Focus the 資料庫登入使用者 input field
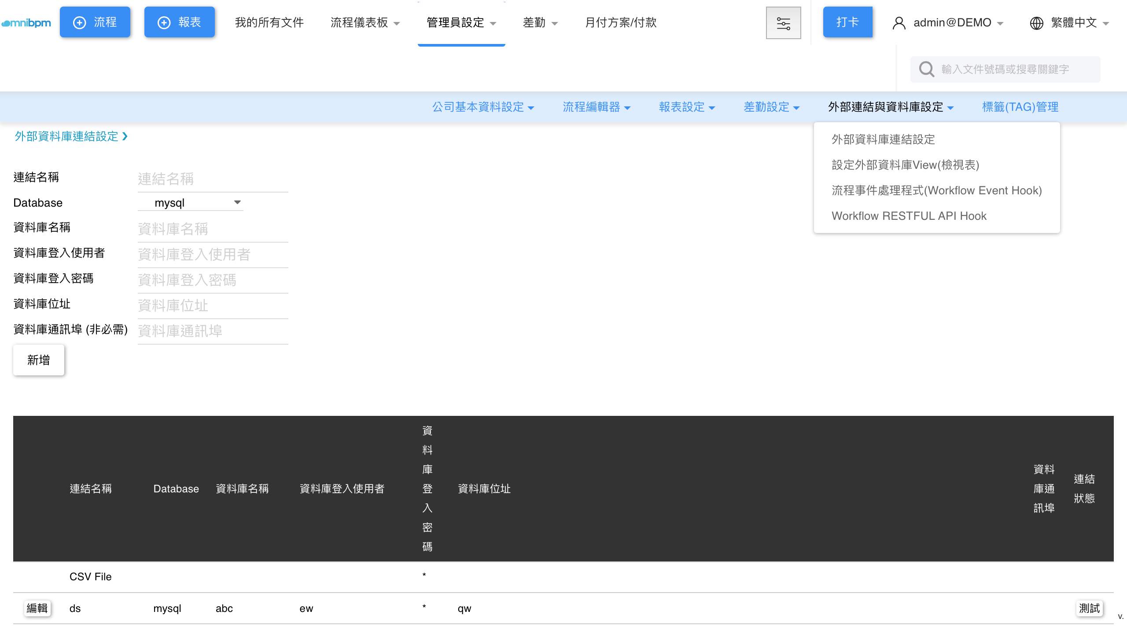 click(x=213, y=255)
